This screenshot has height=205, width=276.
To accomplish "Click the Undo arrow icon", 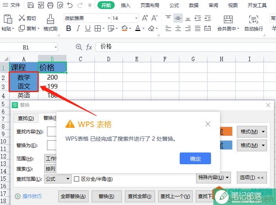I will tap(70, 5).
